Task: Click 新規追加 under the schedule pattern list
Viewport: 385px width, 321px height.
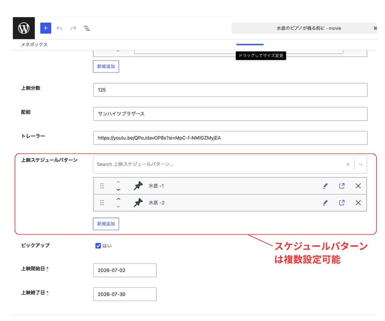Action: click(106, 224)
